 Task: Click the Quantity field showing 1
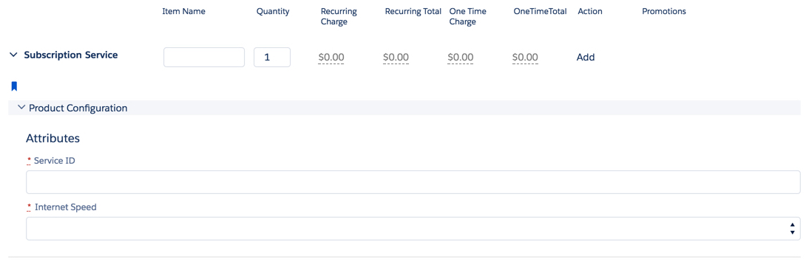point(272,58)
